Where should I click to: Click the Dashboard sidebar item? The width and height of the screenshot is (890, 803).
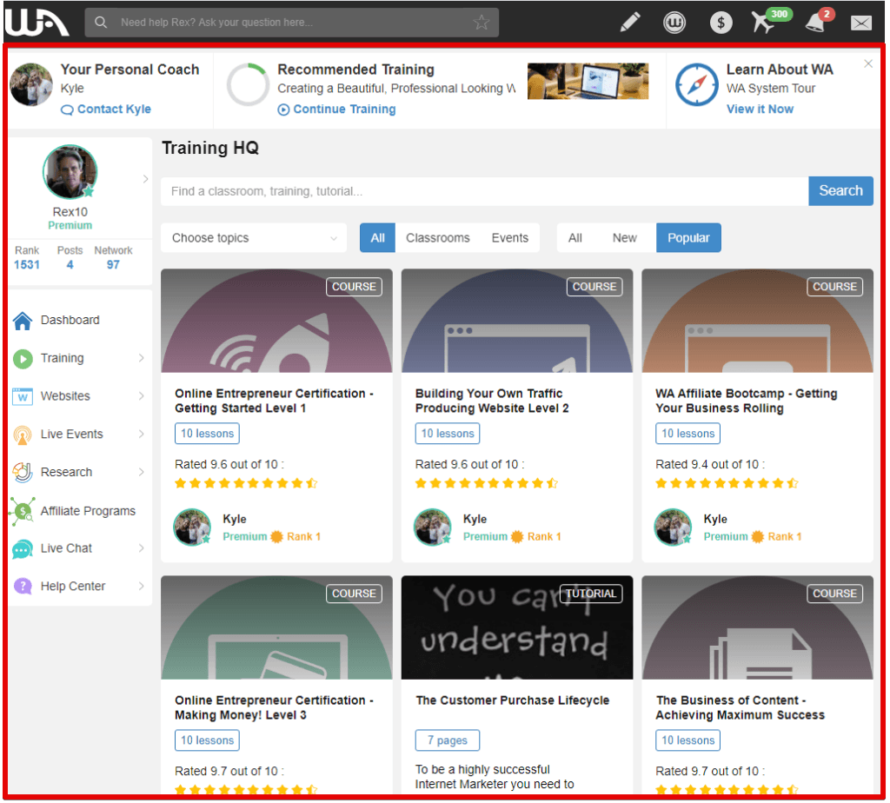tap(81, 321)
